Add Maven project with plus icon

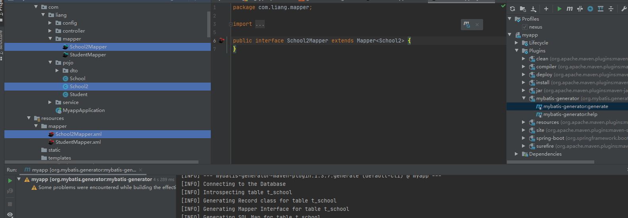(546, 9)
